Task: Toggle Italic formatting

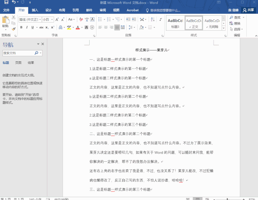Action: [x=27, y=27]
